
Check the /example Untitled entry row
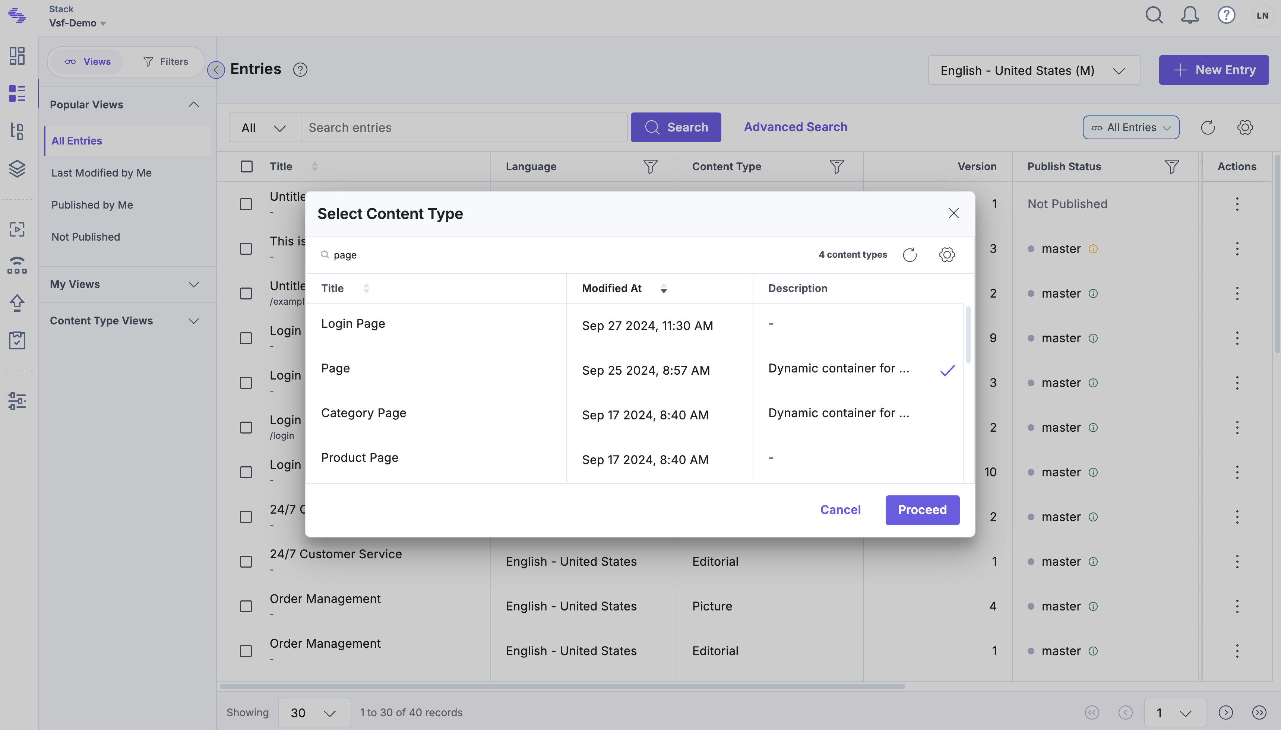click(x=246, y=293)
